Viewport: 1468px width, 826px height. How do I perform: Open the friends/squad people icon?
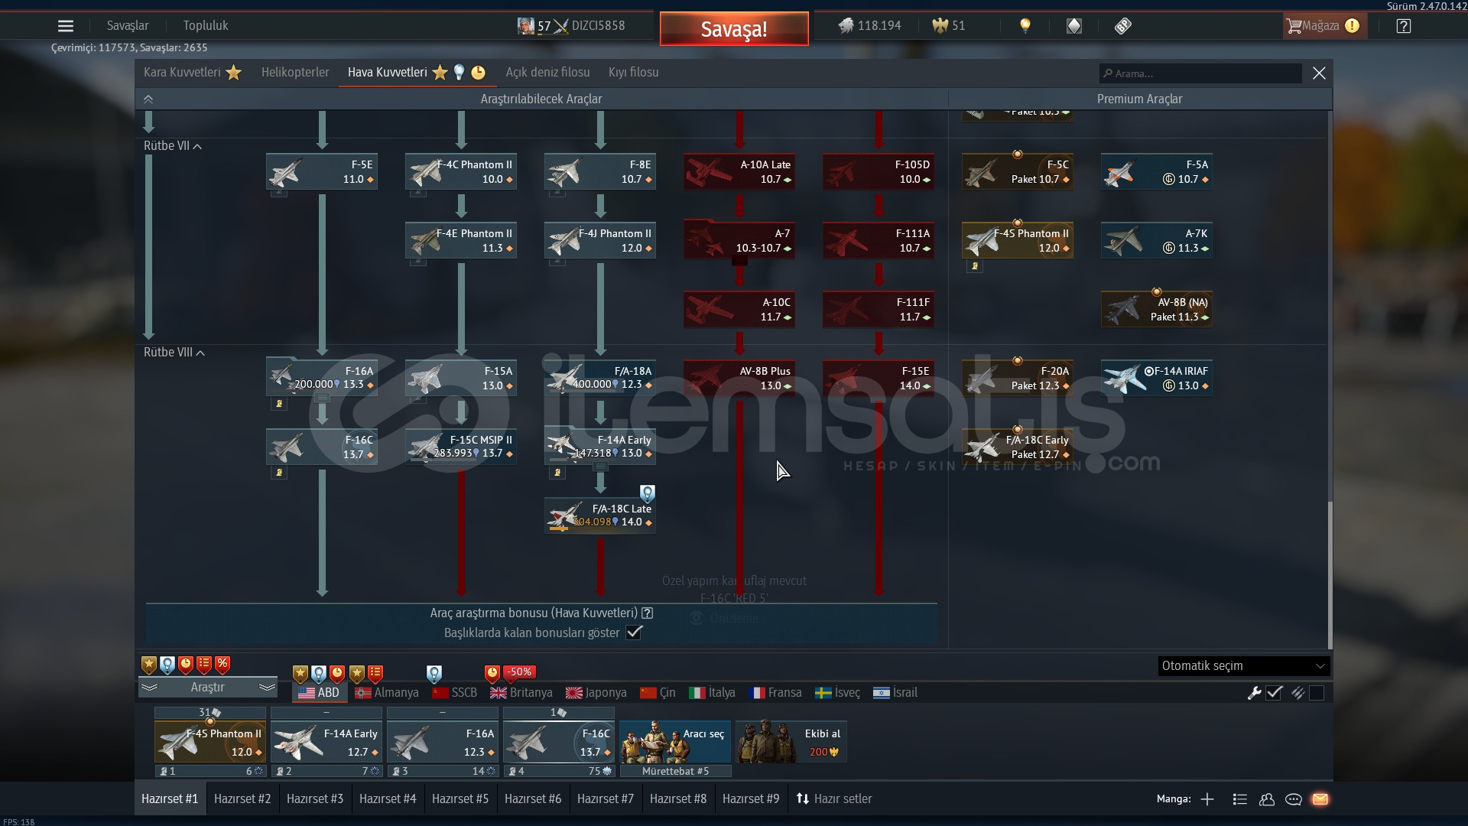[x=1267, y=799]
